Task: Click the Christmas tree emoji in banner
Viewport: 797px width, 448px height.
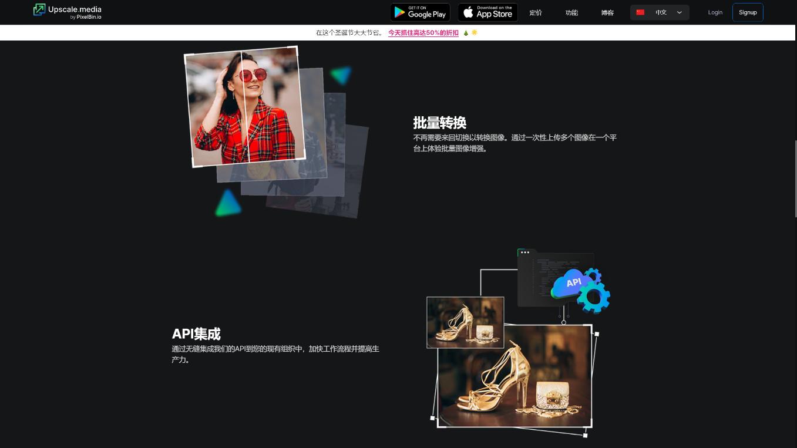Action: tap(466, 33)
